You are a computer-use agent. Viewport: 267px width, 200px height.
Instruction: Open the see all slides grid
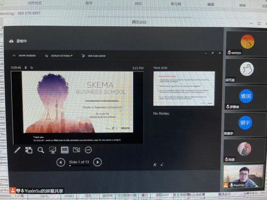click(x=29, y=150)
